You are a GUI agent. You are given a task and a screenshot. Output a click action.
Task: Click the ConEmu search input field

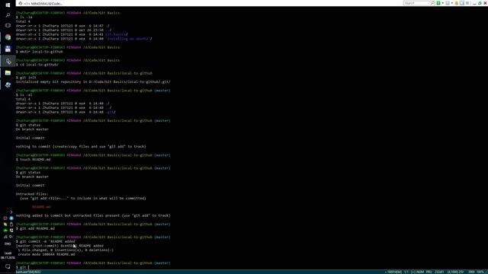(416, 3)
